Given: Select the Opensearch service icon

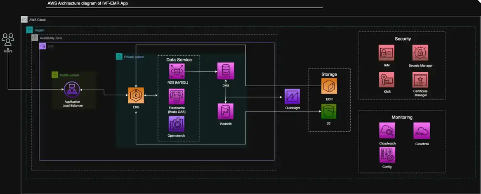Looking at the screenshot, I should click(177, 124).
